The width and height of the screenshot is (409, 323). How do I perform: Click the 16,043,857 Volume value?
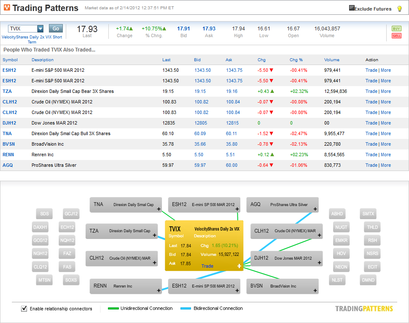point(327,28)
